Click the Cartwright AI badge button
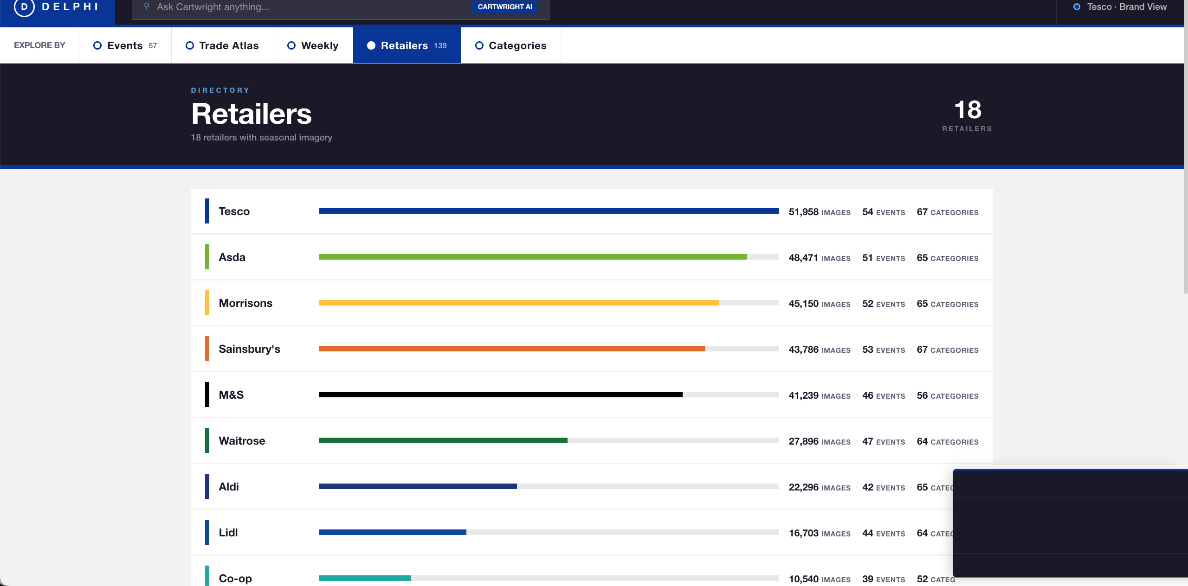The image size is (1188, 586). 505,7
